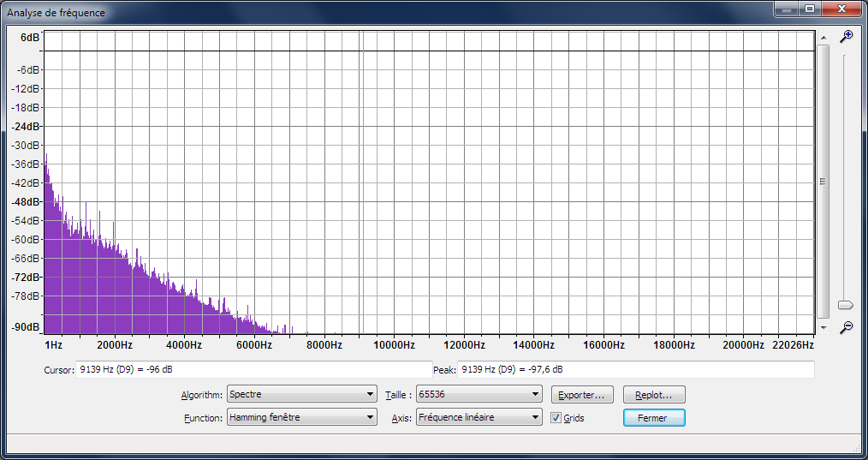Click the Exporter... button
The height and width of the screenshot is (460, 868).
click(x=582, y=395)
